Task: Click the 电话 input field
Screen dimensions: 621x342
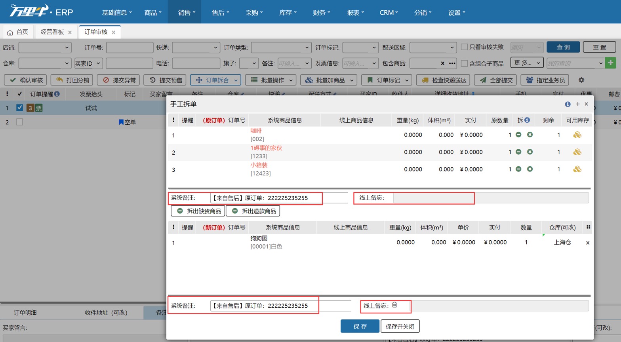Action: click(196, 63)
